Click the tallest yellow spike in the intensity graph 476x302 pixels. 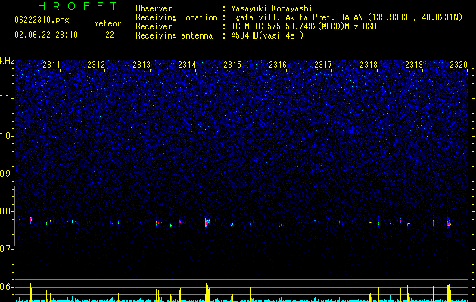click(250, 291)
